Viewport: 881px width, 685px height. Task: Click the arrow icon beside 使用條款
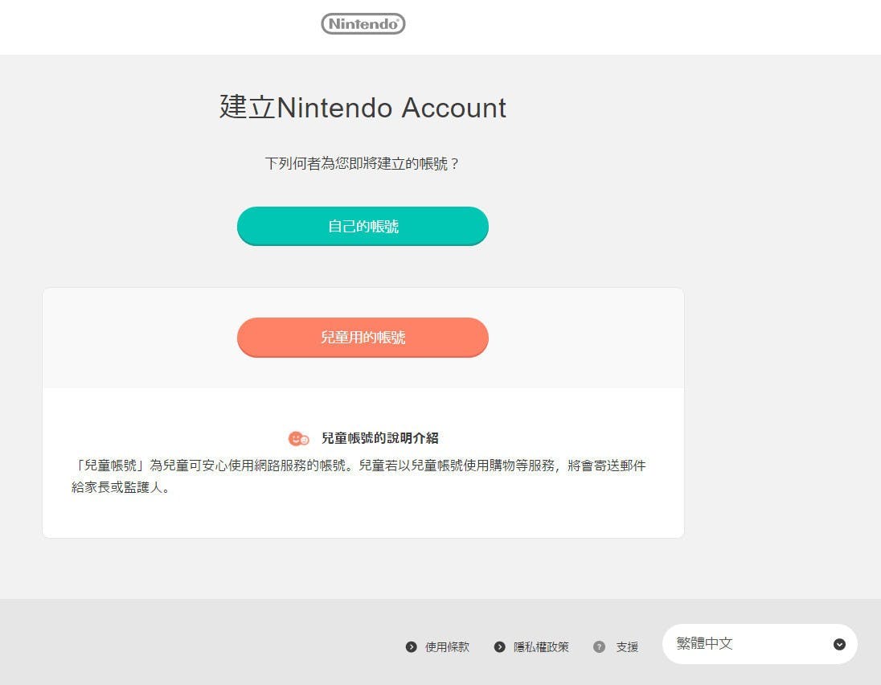coord(412,646)
